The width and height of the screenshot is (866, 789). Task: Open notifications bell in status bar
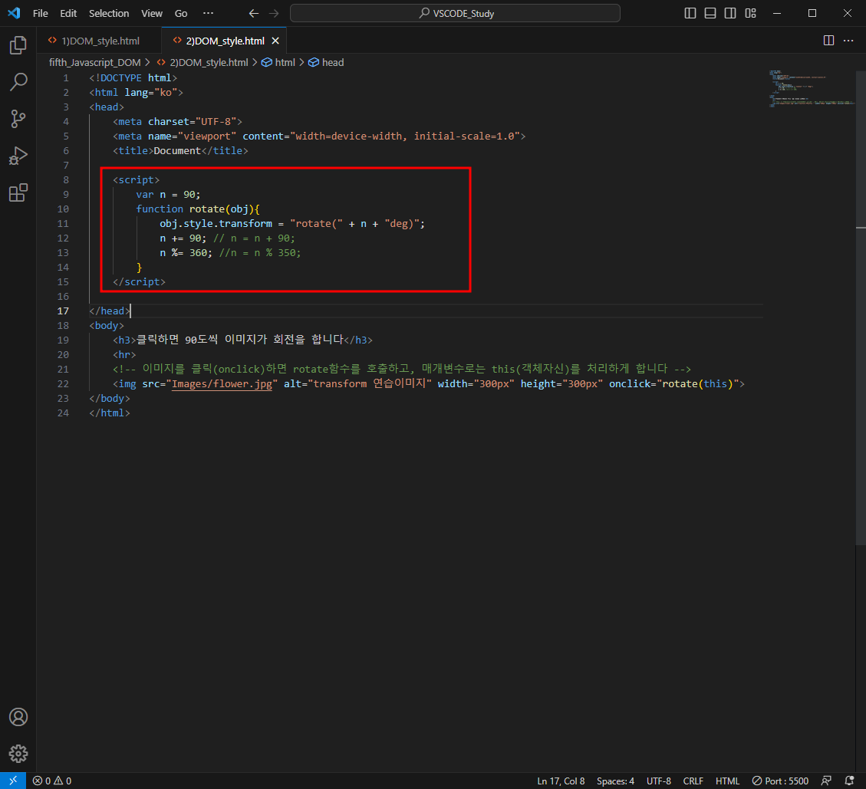pyautogui.click(x=849, y=781)
